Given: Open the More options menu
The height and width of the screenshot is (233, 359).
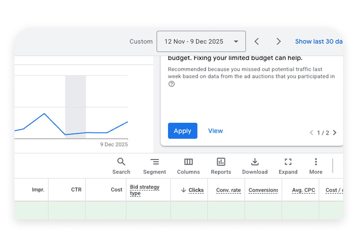Looking at the screenshot, I should [x=316, y=166].
